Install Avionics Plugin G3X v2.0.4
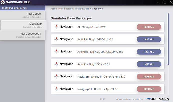Image resolution: width=173 pixels, height=102 pixels. (x=149, y=64)
